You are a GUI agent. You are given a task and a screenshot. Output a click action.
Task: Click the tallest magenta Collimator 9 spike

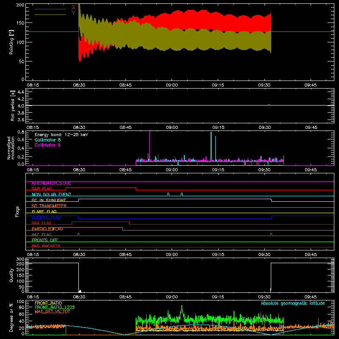pos(150,146)
